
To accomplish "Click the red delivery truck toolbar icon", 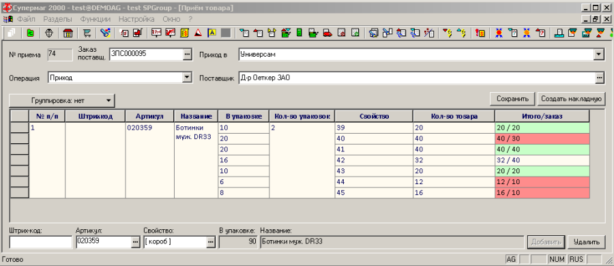I will (327, 33).
